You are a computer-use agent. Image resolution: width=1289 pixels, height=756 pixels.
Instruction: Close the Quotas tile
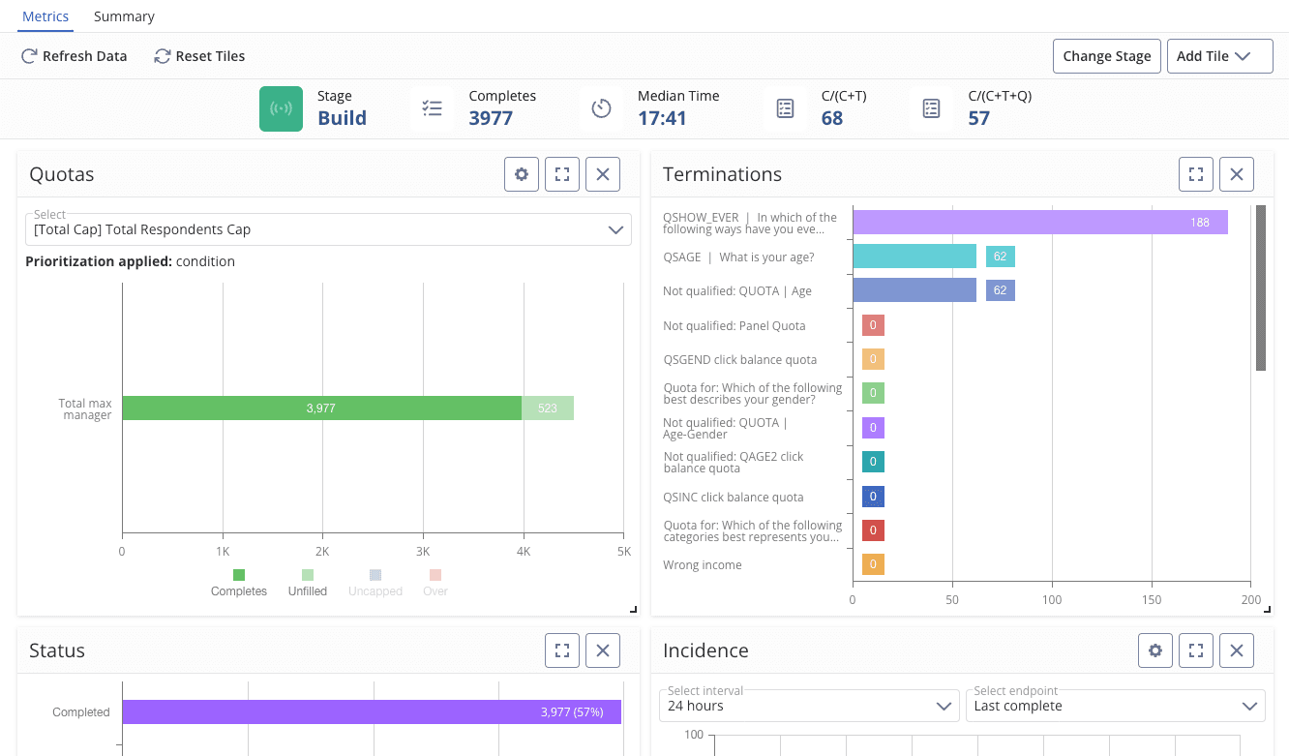602,174
